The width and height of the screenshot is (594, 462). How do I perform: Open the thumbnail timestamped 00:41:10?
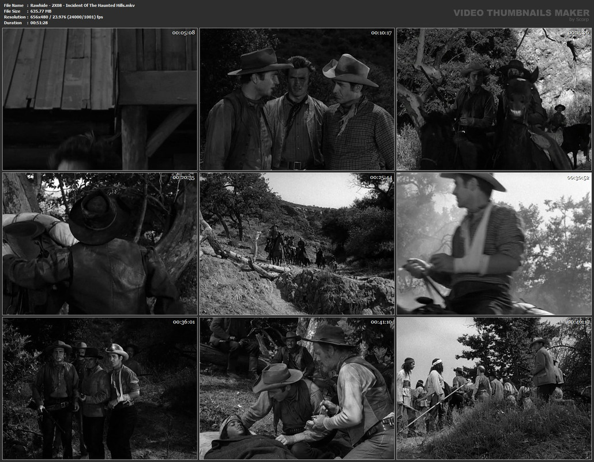pyautogui.click(x=297, y=389)
